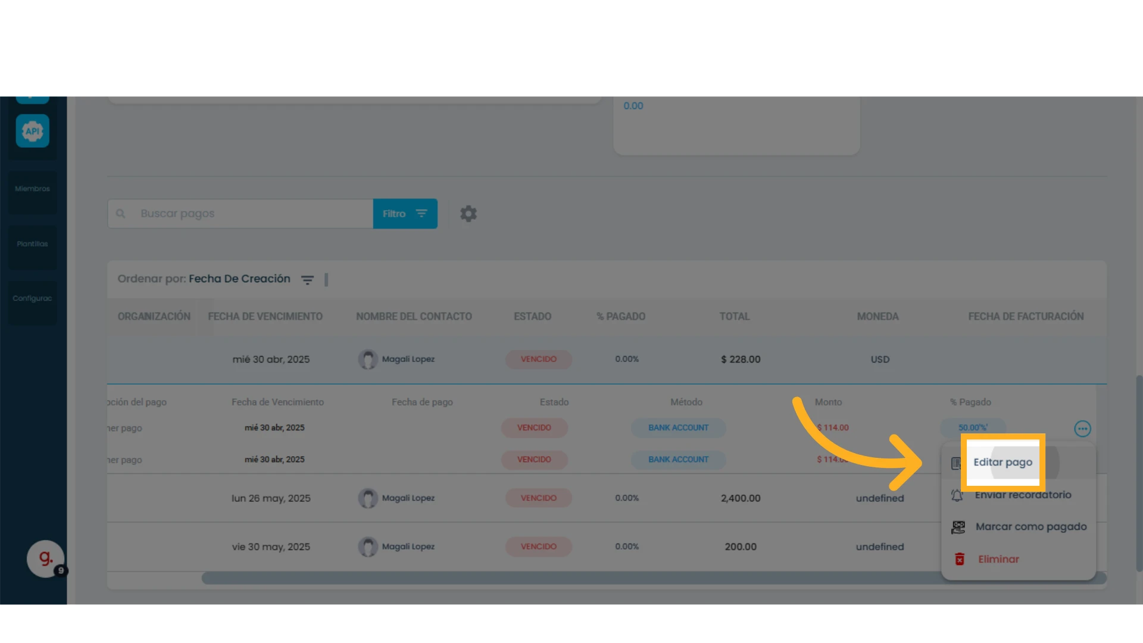
Task: Sort by the Fecha de Vencimiento column header
Action: (x=265, y=317)
